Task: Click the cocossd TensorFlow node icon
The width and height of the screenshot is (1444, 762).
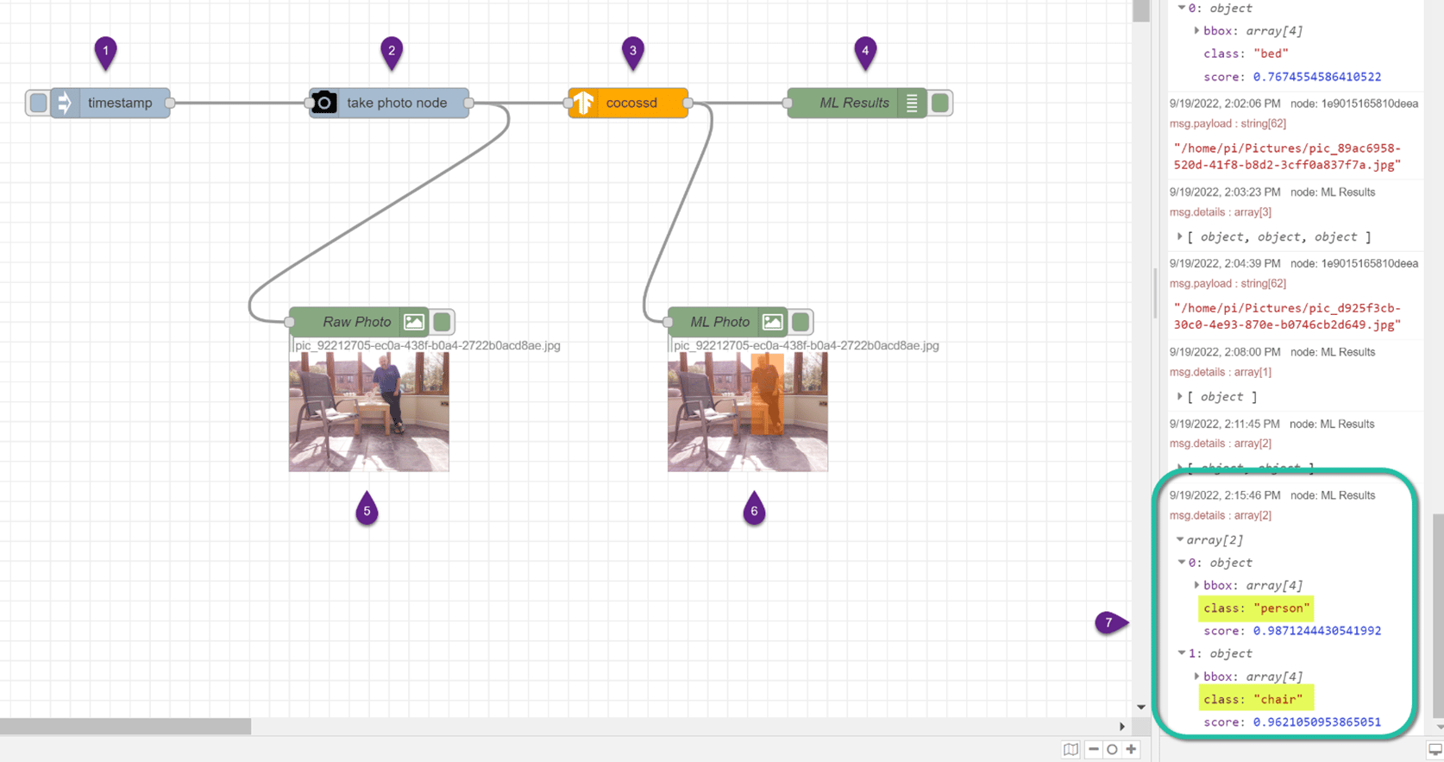Action: point(584,103)
